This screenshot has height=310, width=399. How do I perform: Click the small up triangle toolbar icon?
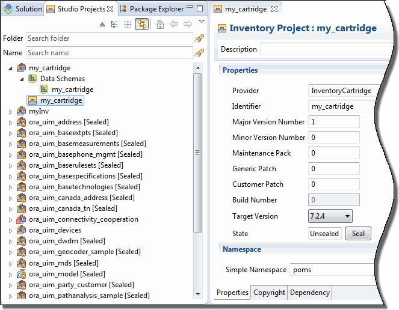point(102,25)
